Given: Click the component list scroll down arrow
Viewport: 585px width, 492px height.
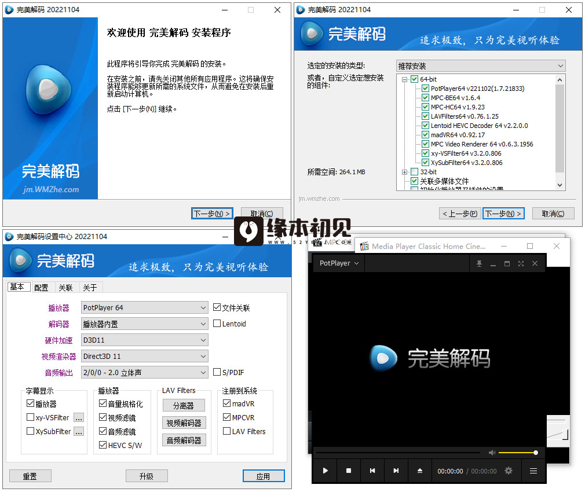Looking at the screenshot, I should (560, 185).
